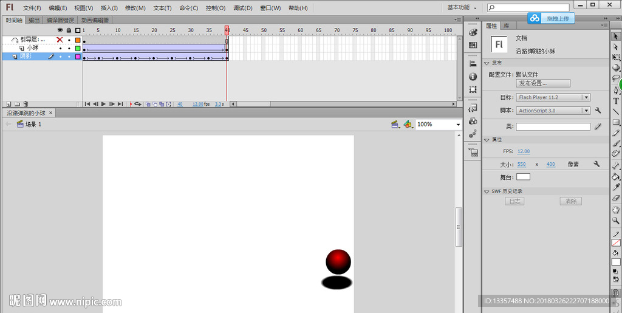Viewport: 622px width, 313px height.
Task: Lock the 小球 layer
Action: [x=69, y=49]
